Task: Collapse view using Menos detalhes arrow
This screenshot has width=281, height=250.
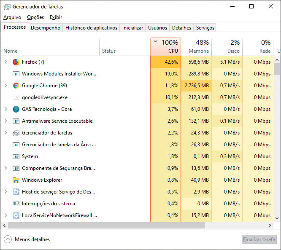Action: [8, 239]
